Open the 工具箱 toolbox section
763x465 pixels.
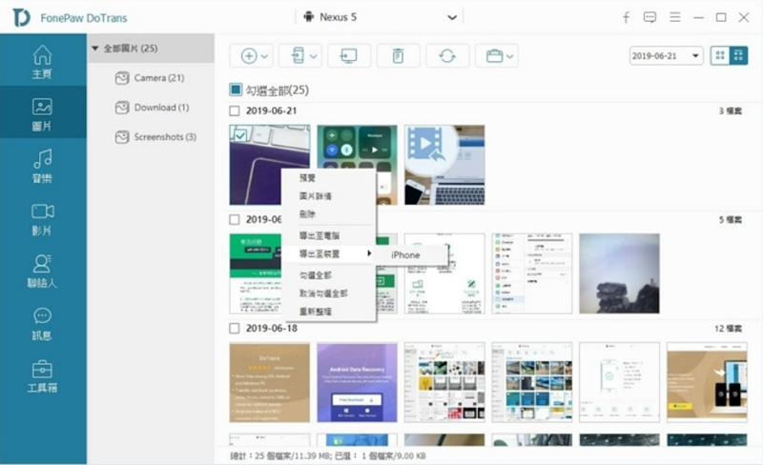pyautogui.click(x=42, y=376)
